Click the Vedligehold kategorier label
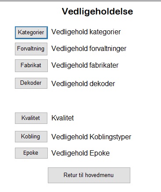The width and height of the screenshot is (161, 192). click(x=86, y=32)
